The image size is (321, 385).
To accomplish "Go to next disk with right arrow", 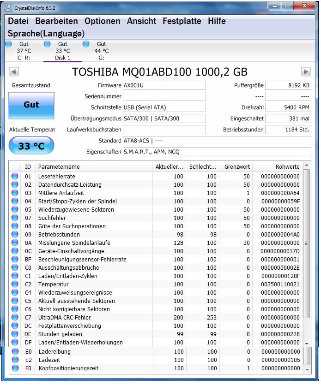I will coord(306,71).
